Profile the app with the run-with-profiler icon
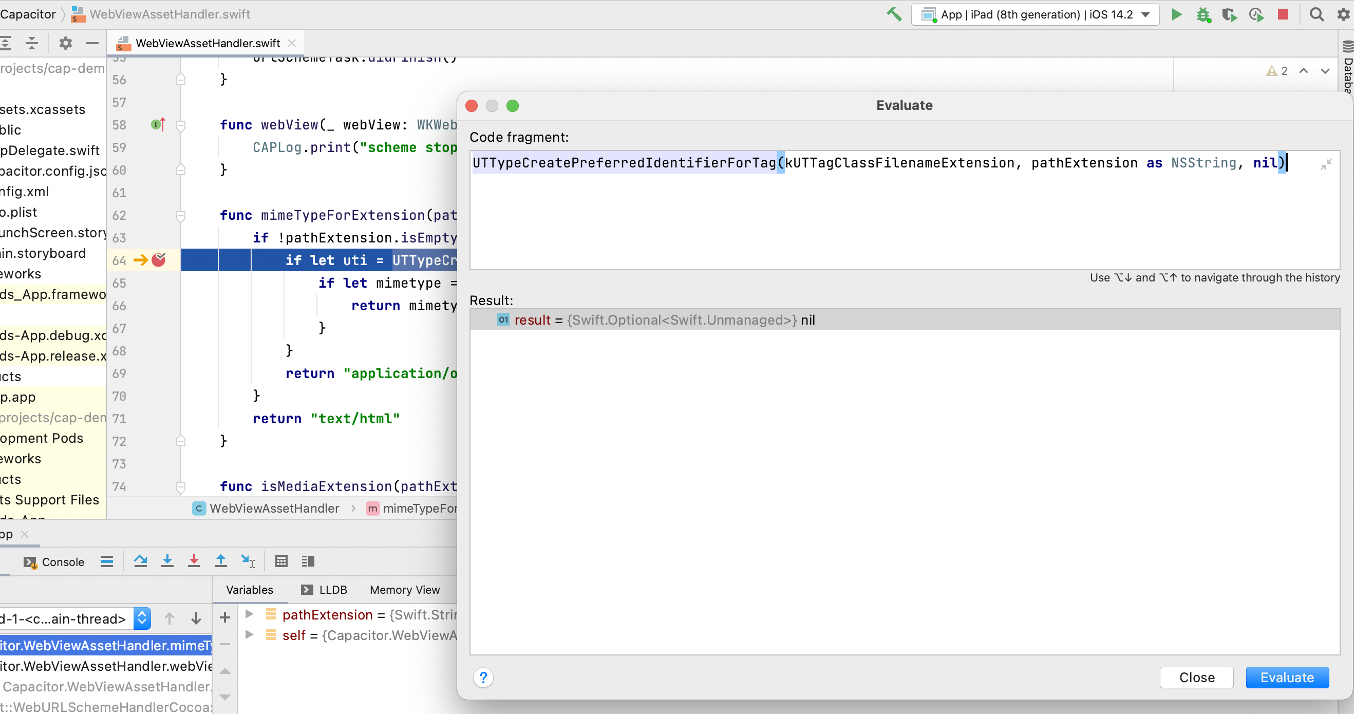 pyautogui.click(x=1257, y=14)
